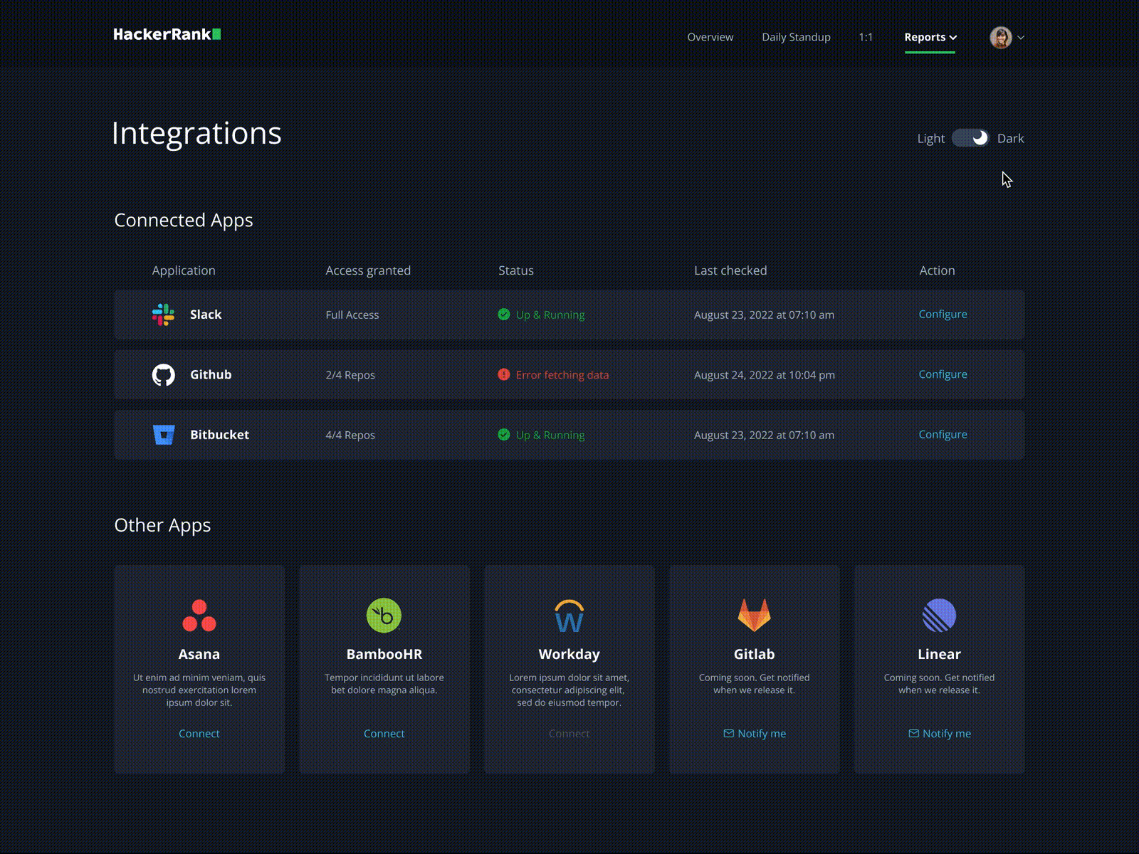Click the Linear app icon
The height and width of the screenshot is (854, 1139).
click(x=939, y=616)
